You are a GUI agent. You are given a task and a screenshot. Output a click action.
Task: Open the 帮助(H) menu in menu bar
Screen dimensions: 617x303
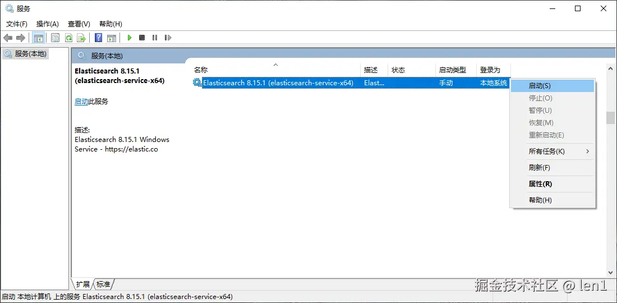[110, 24]
